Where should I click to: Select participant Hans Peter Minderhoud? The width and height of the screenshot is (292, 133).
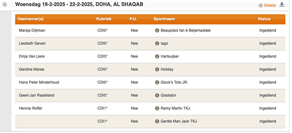coord(39,82)
